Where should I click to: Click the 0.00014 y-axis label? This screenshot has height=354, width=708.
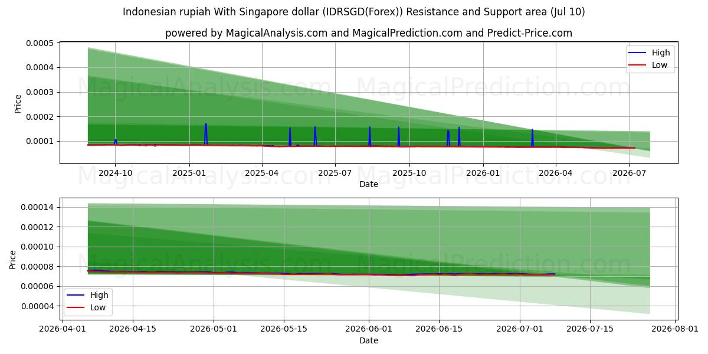coord(38,207)
